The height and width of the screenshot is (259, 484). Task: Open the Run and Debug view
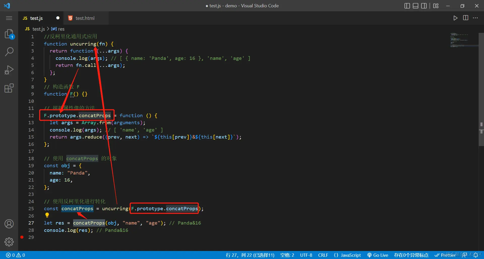(9, 70)
